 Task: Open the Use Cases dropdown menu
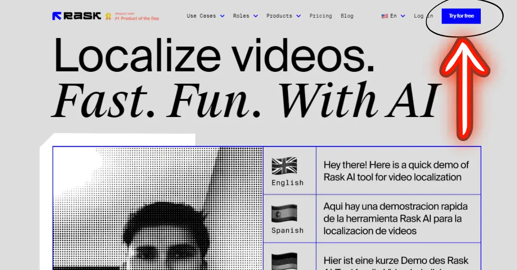click(206, 16)
